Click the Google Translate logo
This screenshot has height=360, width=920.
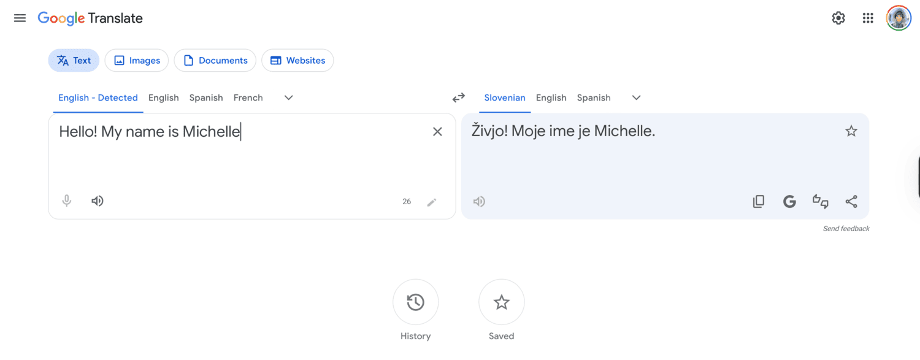pyautogui.click(x=90, y=18)
